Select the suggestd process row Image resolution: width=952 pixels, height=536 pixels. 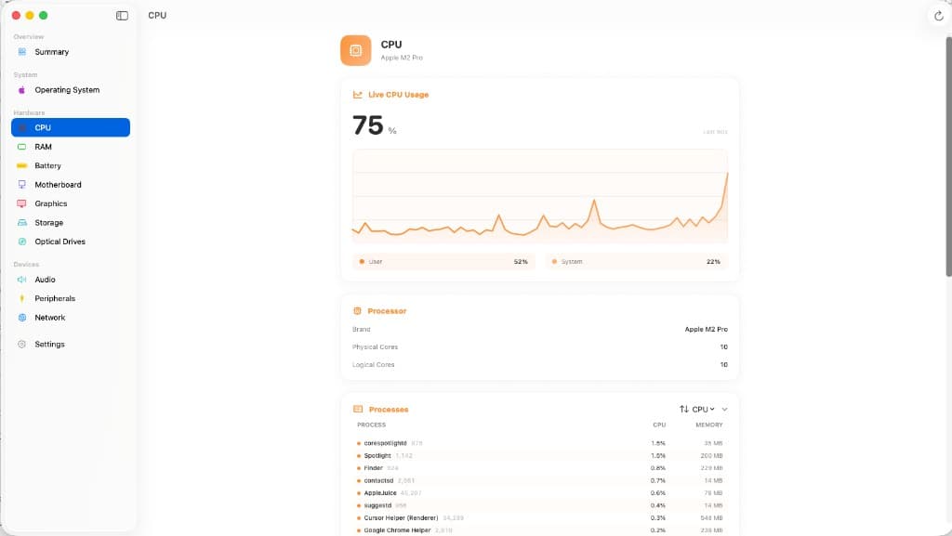pyautogui.click(x=540, y=505)
